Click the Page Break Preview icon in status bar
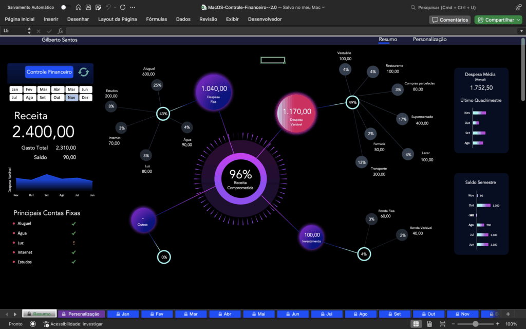526x329 pixels. tap(443, 324)
